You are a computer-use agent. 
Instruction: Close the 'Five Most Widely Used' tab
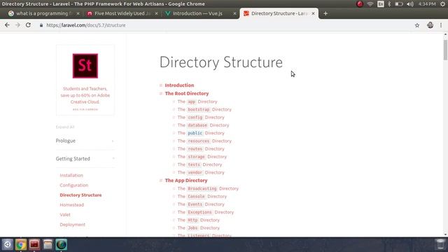156,13
